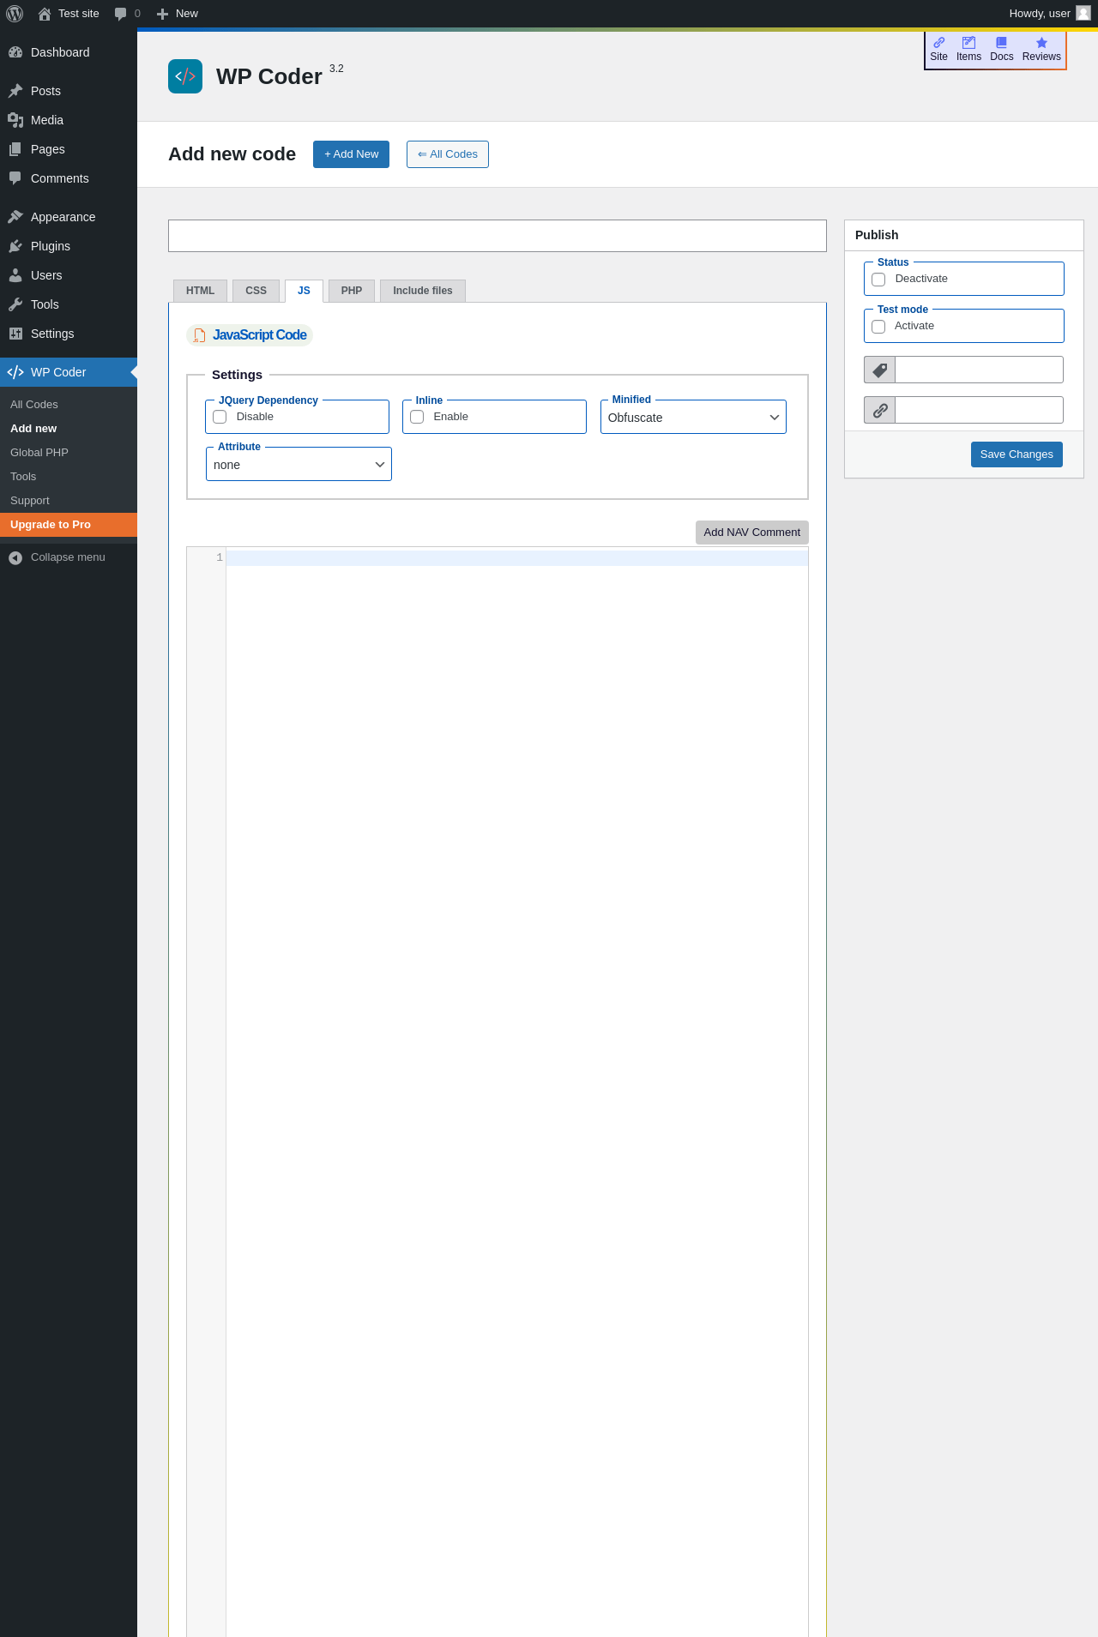The width and height of the screenshot is (1098, 1637).
Task: Click the Posts pin icon
Action: point(15,91)
